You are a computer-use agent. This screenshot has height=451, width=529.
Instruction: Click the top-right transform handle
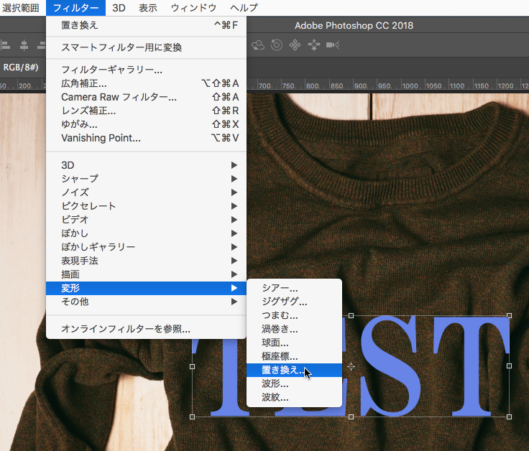(509, 315)
